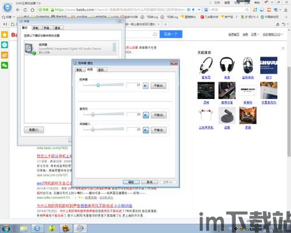Open the SHURE brand thumbnail
The height and width of the screenshot is (233, 291).
269,65
